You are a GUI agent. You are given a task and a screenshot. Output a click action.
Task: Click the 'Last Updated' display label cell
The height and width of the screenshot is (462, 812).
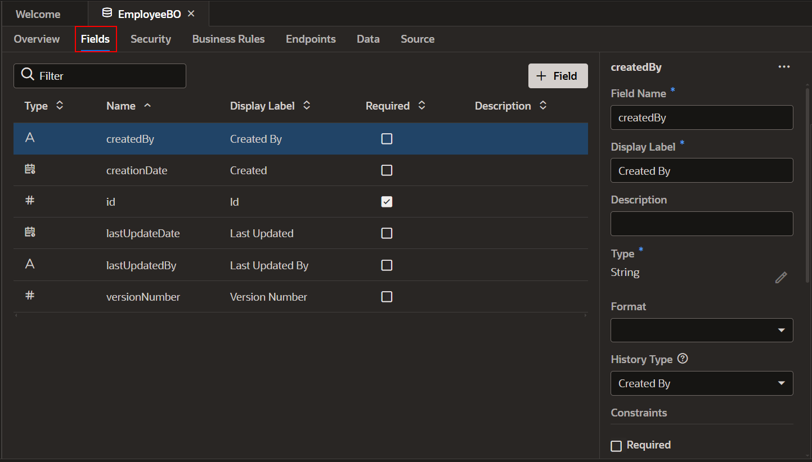[x=262, y=233]
